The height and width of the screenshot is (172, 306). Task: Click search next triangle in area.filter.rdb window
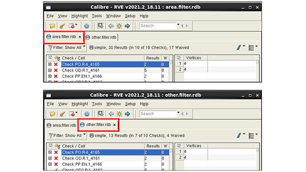187,26
